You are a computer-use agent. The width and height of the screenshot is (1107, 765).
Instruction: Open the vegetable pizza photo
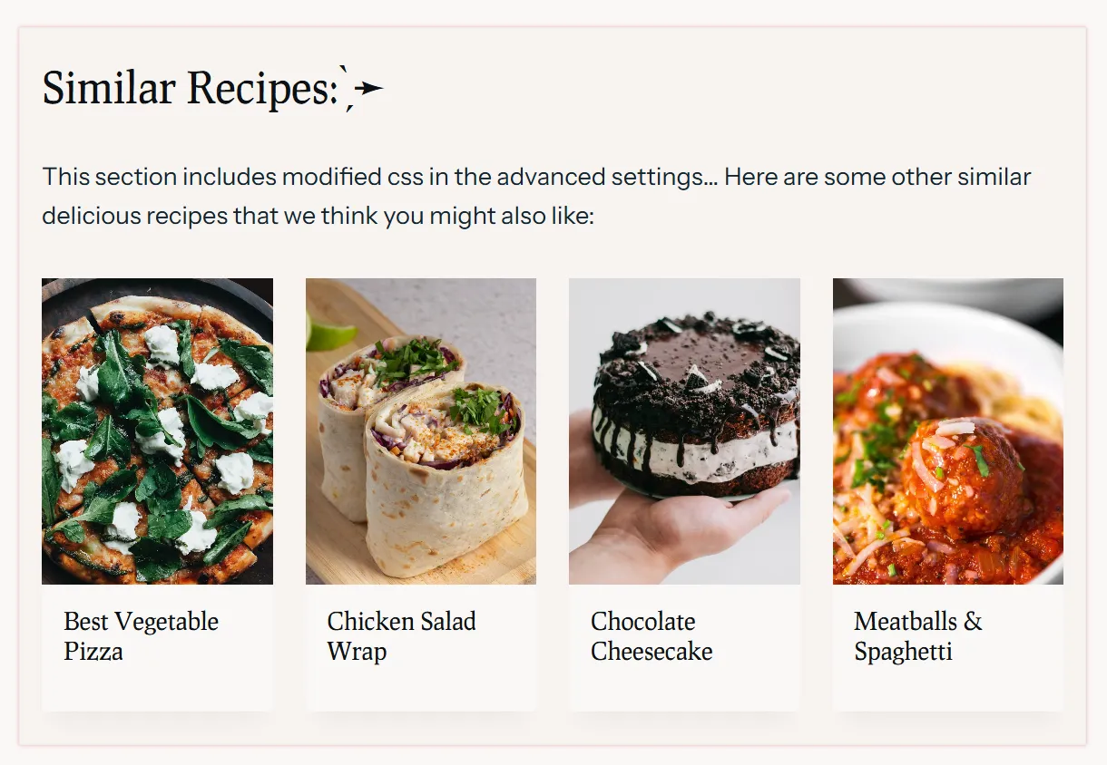point(157,431)
